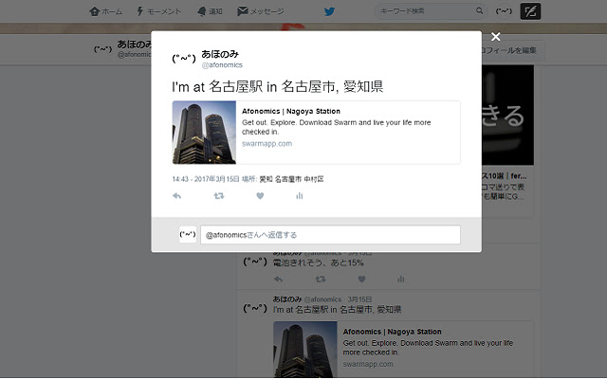Open the Home (ホーム) navigation item

pyautogui.click(x=105, y=11)
